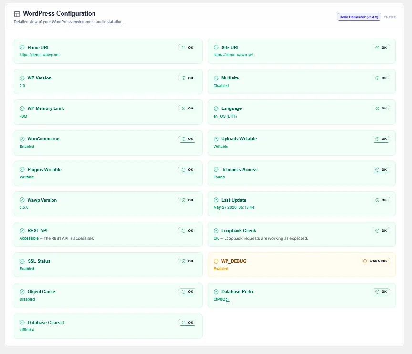Select the WooCommerce Enabled status text
This screenshot has height=354, width=412.
[27, 147]
